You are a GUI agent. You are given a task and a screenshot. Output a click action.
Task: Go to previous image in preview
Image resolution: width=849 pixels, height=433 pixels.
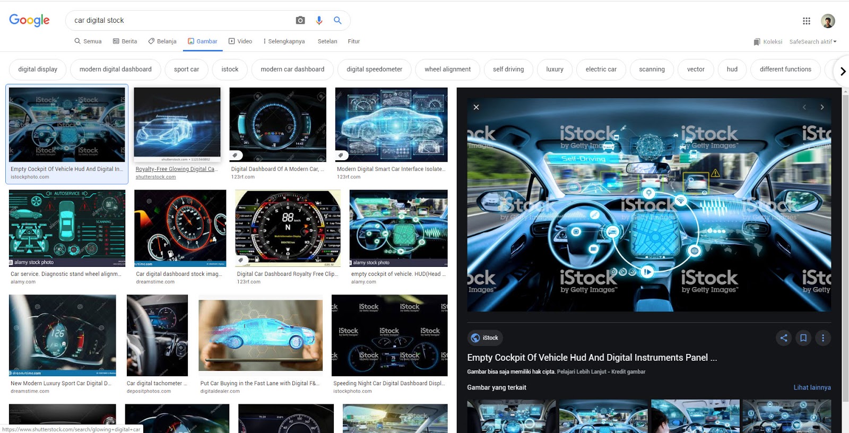coord(804,107)
